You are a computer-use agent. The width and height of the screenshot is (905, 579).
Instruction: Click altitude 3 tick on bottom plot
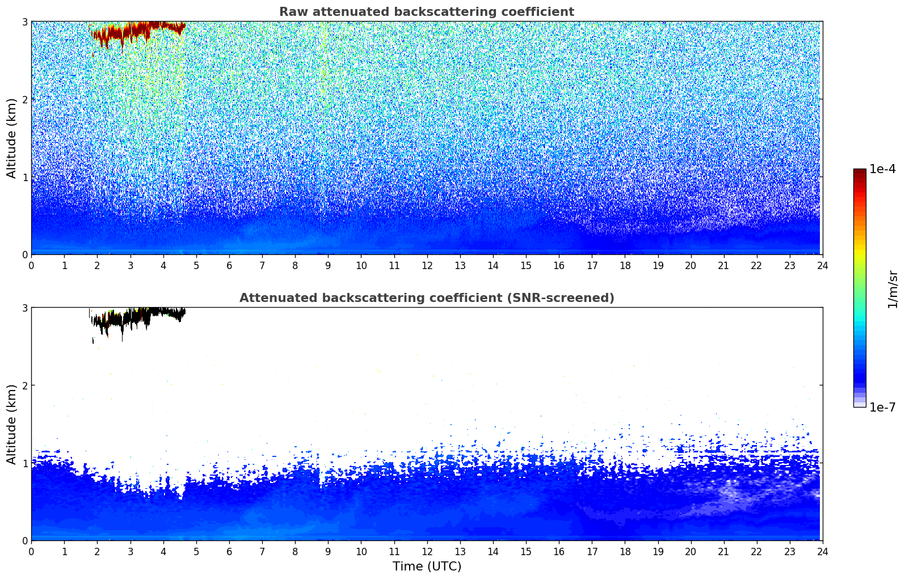coord(25,308)
